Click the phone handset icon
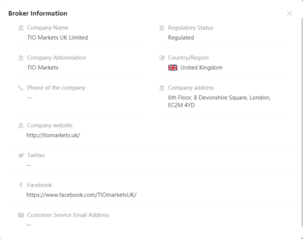Screen dimensions: 303x239 (x=21, y=88)
